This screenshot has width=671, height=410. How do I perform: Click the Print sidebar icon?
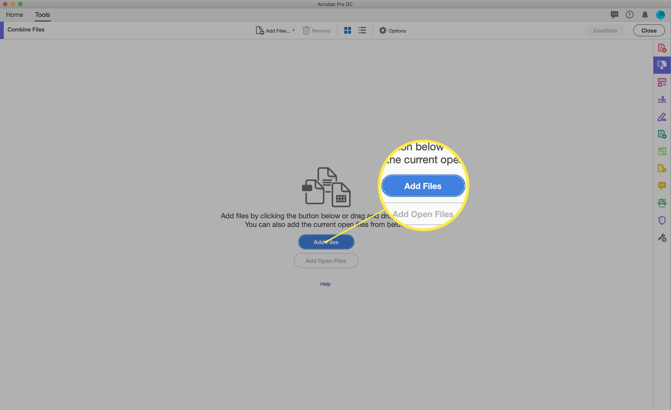662,203
